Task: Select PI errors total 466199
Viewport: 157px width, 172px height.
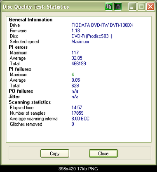Action: tap(79, 64)
